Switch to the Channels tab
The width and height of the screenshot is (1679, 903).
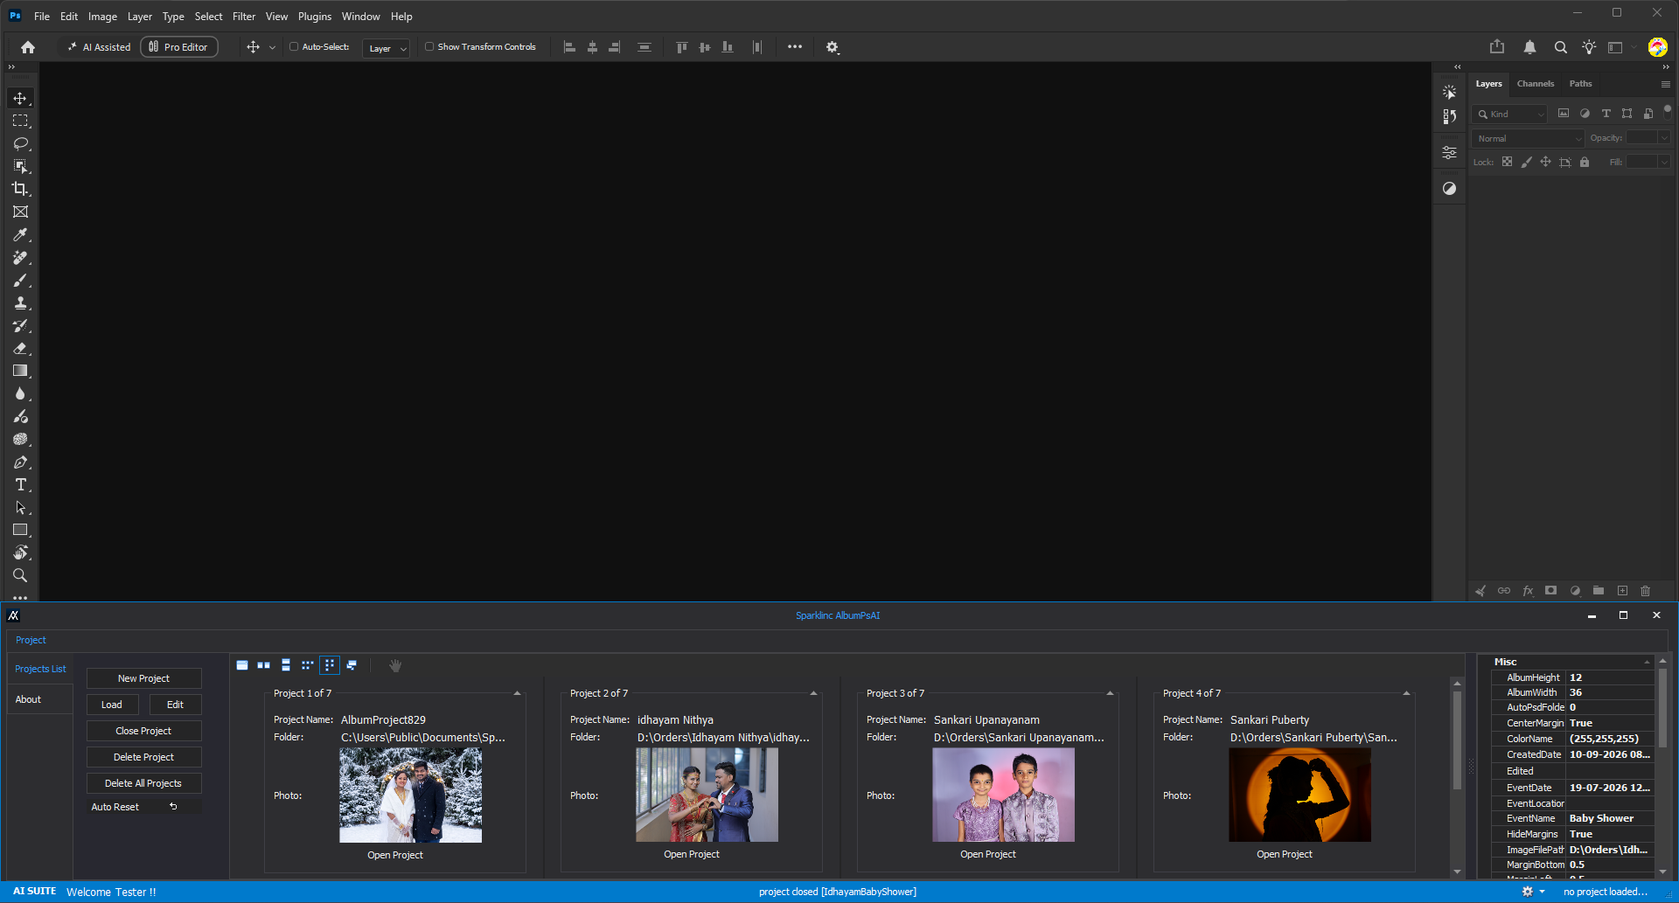click(x=1536, y=84)
